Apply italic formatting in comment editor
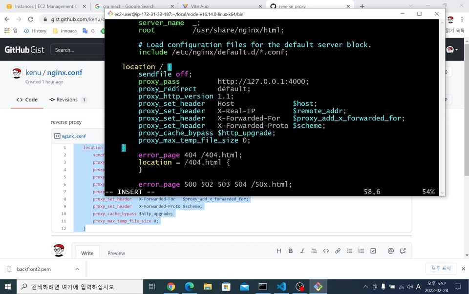 pyautogui.click(x=302, y=251)
